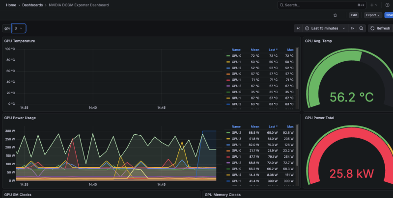Toggle GPU 1 82.0 W power legend entry

236,145
